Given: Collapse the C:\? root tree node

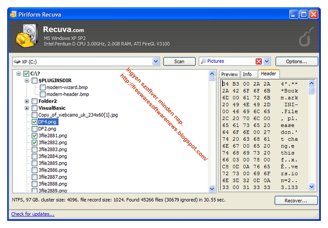Looking at the screenshot, I should coord(19,74).
